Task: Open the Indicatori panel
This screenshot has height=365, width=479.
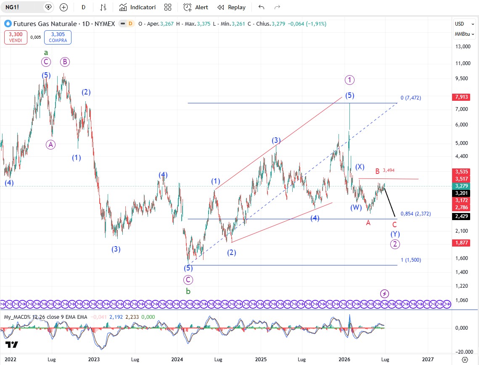Action: pyautogui.click(x=137, y=7)
